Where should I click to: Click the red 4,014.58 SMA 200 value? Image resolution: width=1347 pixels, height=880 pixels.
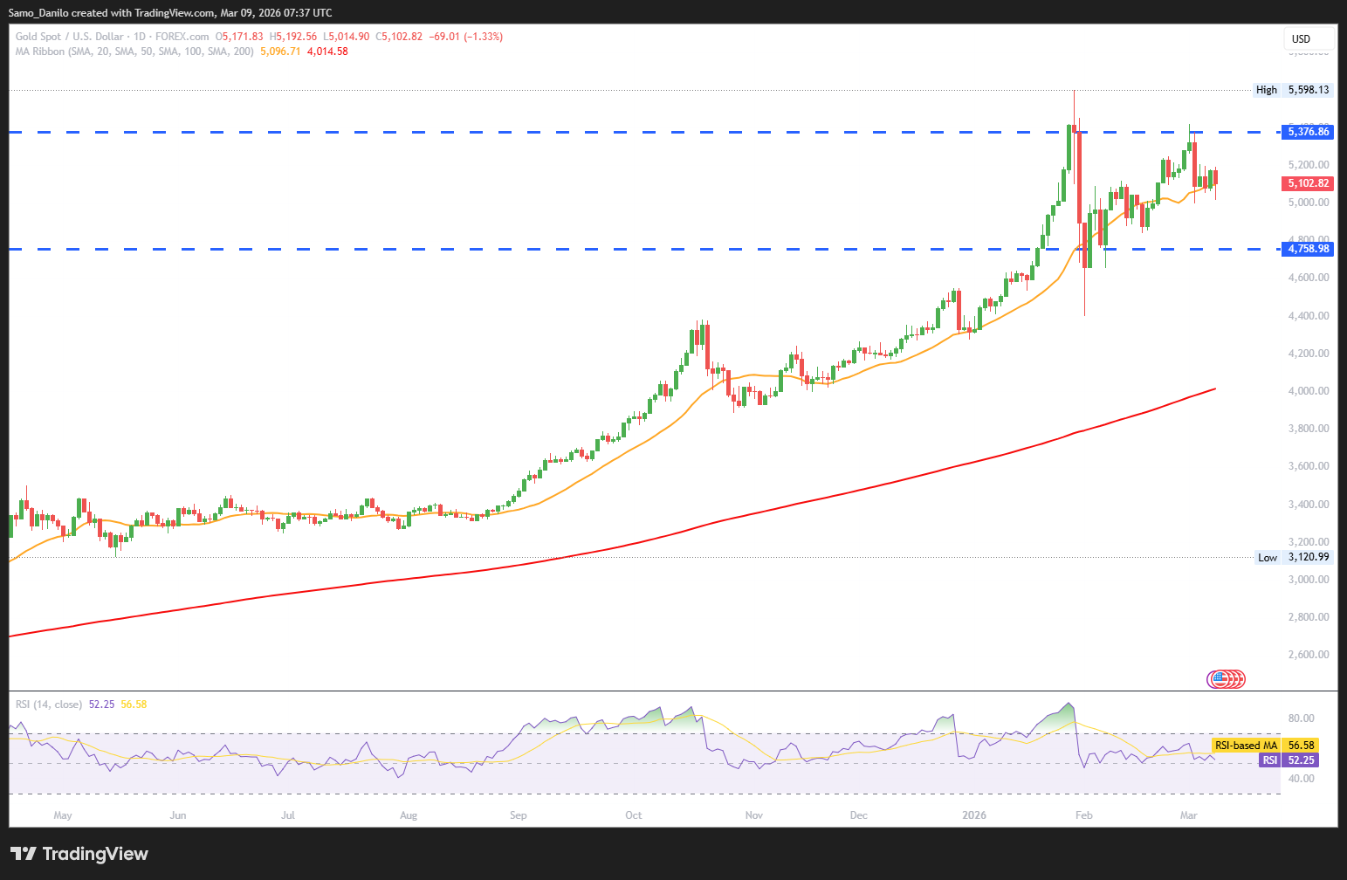327,52
